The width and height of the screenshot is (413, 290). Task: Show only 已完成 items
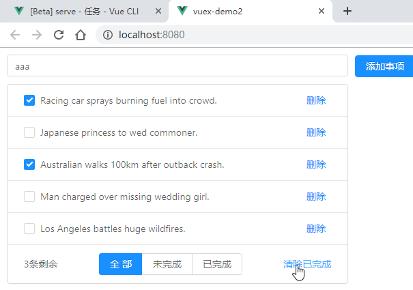217,264
